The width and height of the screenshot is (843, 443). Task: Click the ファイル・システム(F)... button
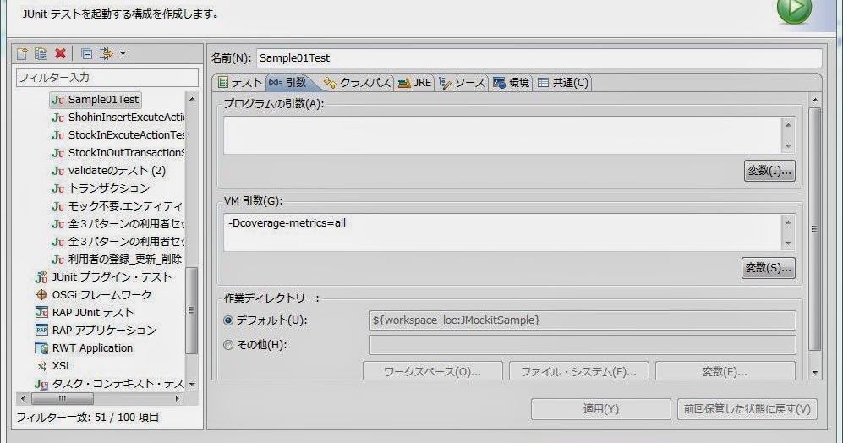click(x=579, y=371)
